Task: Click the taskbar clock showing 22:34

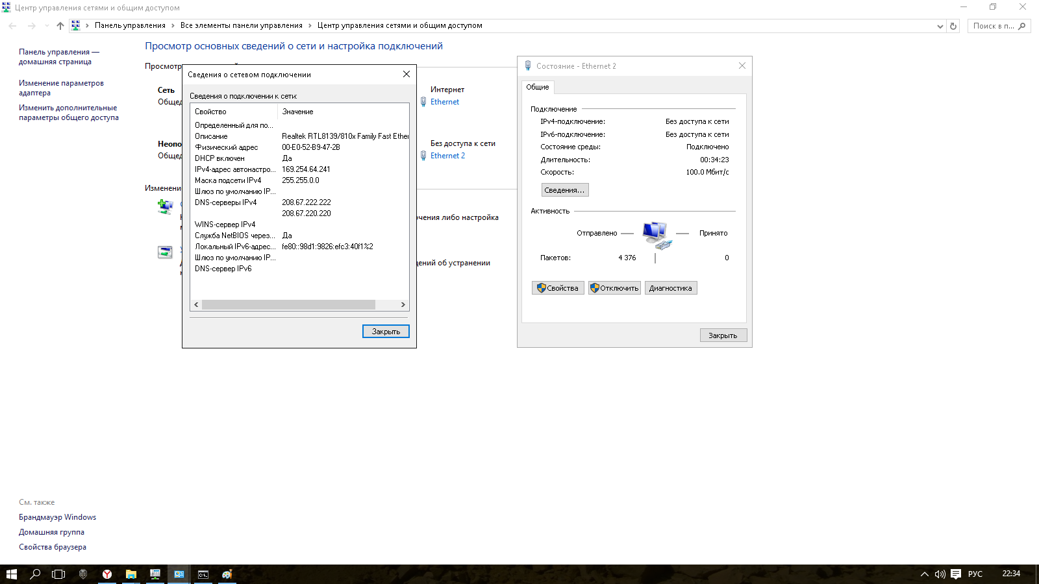Action: [1011, 574]
